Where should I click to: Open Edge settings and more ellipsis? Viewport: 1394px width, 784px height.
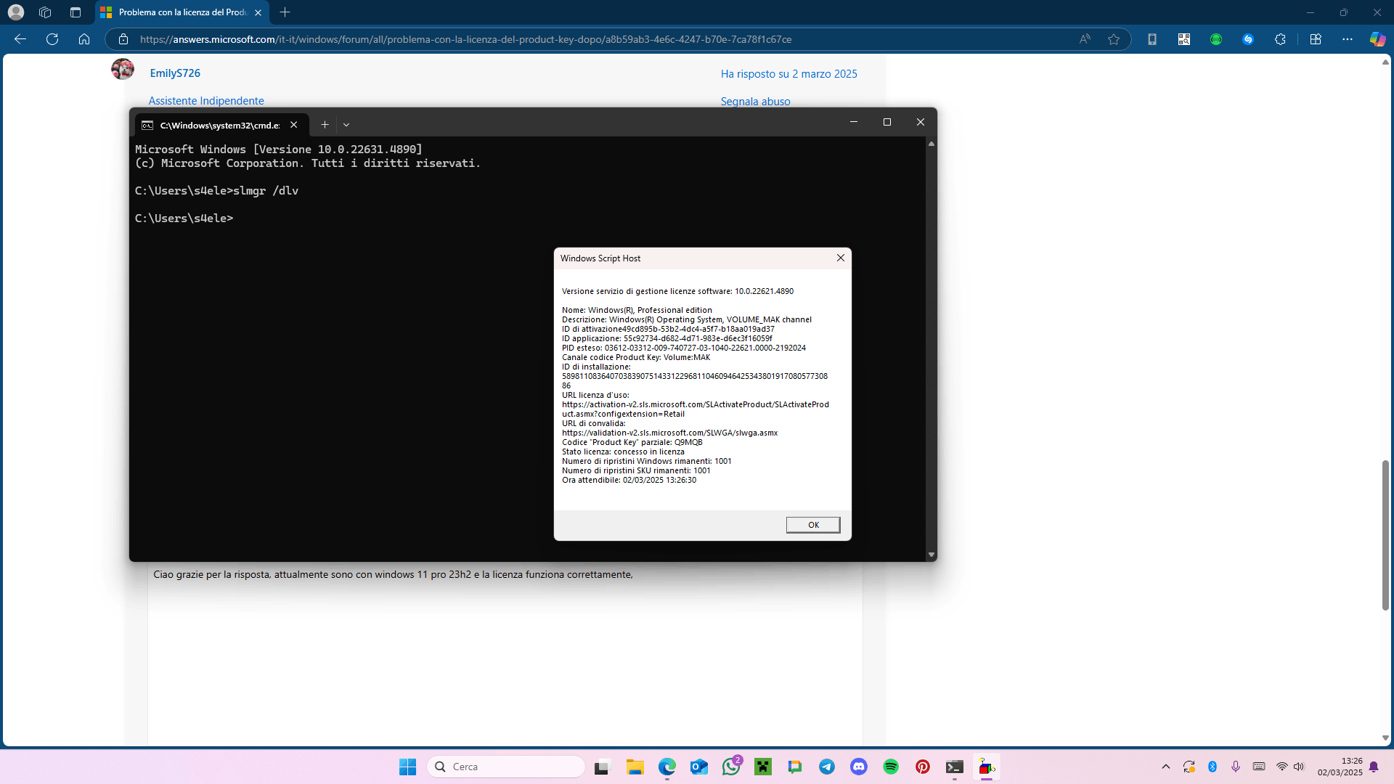pos(1348,39)
